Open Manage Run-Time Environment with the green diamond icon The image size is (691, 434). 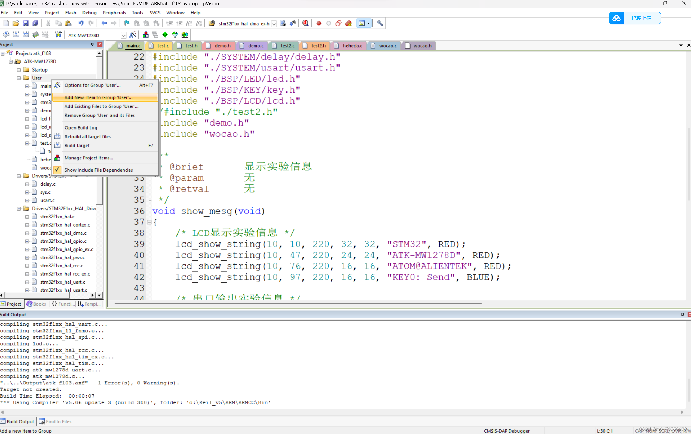[x=165, y=35]
